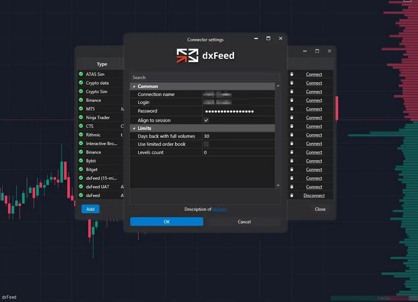Viewport: 418px width, 302px height.
Task: Click the dxFeed logo in Connector settings
Action: [x=205, y=56]
